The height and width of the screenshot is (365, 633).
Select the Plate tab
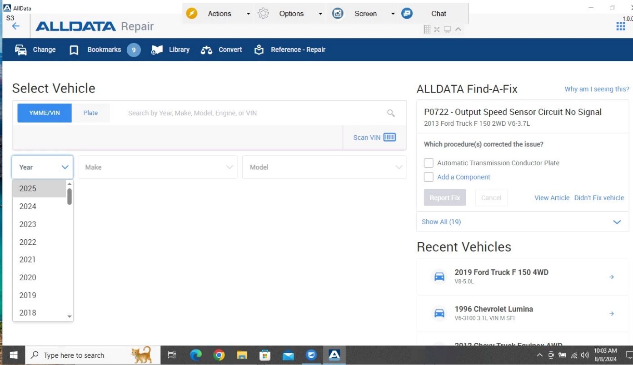tap(90, 113)
